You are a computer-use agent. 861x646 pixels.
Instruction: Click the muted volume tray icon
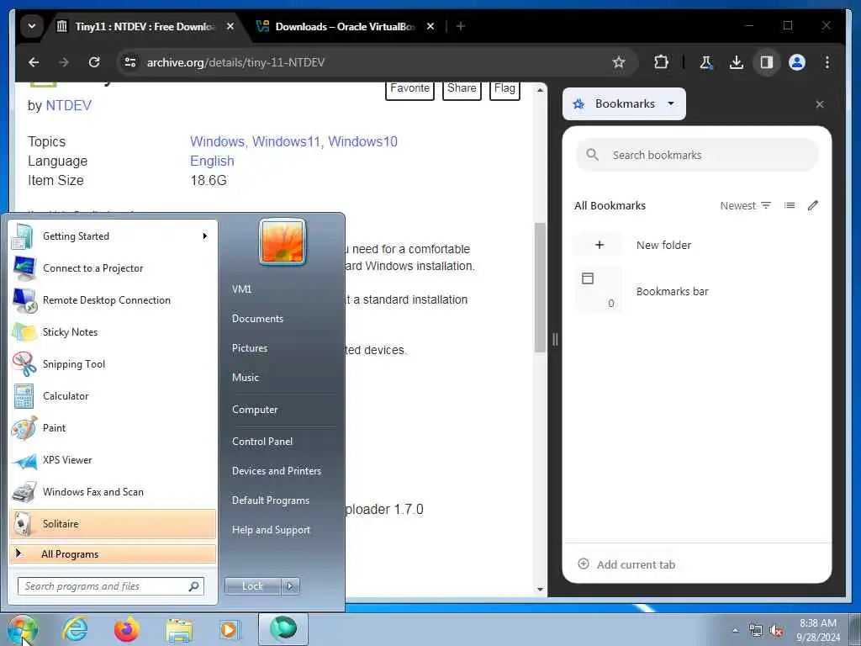coord(776,631)
